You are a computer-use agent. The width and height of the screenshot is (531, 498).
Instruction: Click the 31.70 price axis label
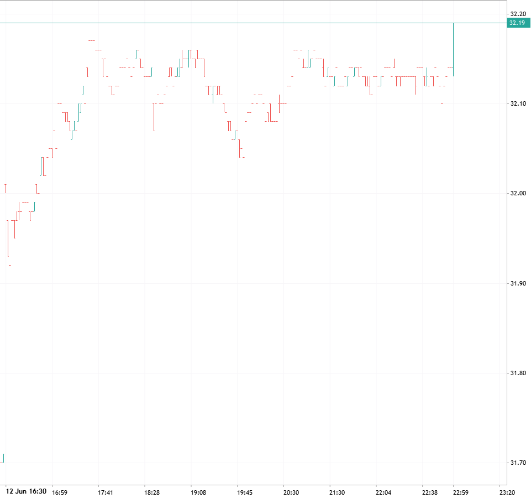pos(518,463)
